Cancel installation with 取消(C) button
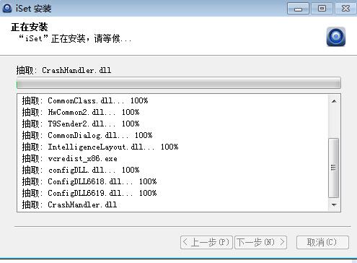 322,242
